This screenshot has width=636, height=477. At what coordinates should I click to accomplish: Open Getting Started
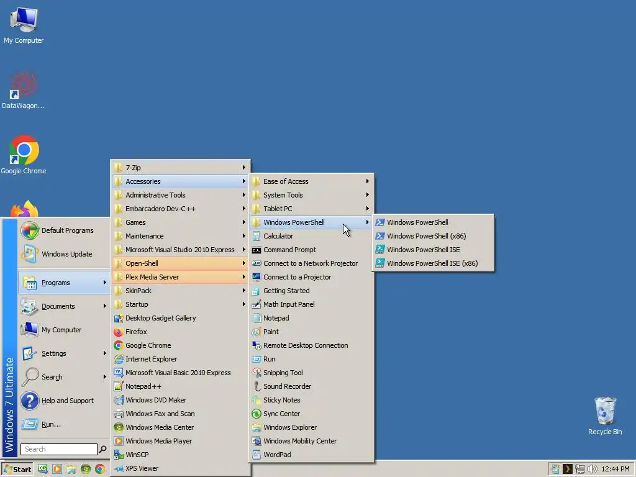click(x=312, y=291)
